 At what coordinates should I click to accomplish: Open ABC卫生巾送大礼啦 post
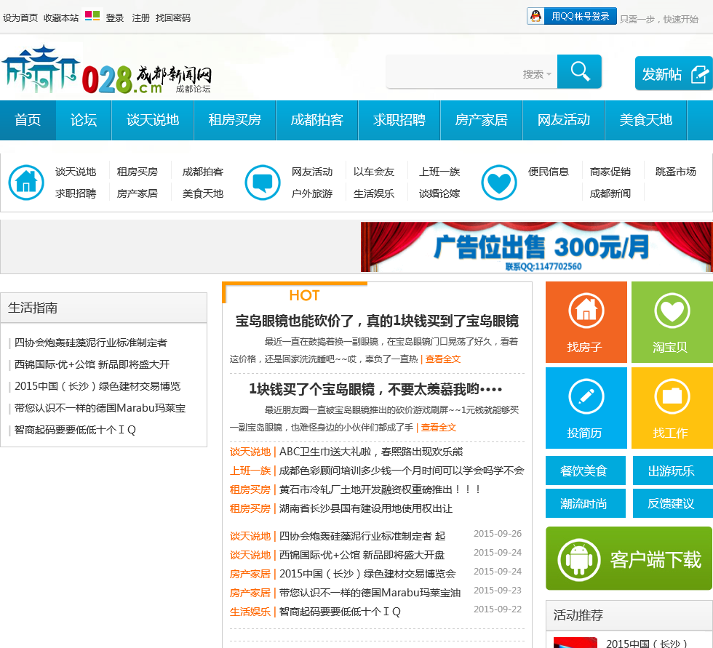click(x=370, y=452)
